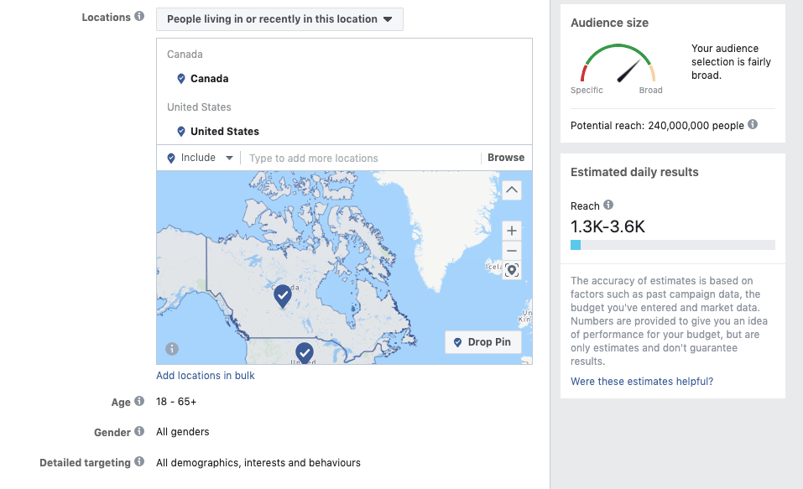Click the United States group header label
Image resolution: width=803 pixels, height=489 pixels.
(199, 107)
